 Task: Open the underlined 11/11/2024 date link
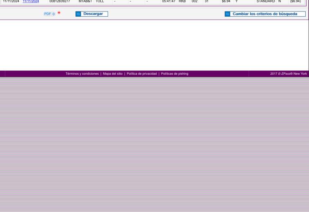pyautogui.click(x=31, y=2)
